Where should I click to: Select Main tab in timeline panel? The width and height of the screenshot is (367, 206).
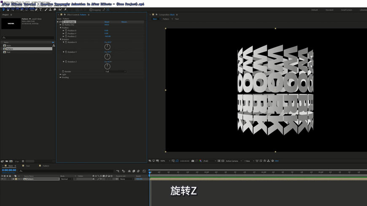coord(11,166)
